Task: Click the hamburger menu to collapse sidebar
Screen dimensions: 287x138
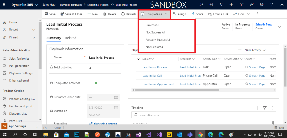Action: 4,14
